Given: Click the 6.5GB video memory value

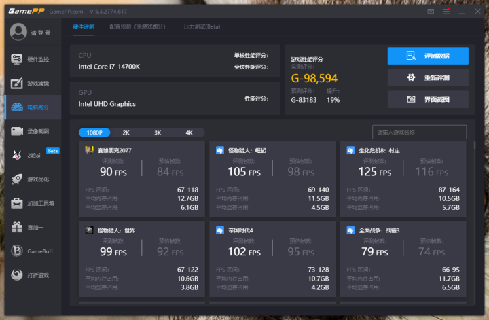Looking at the screenshot, I should pyautogui.click(x=451, y=287).
